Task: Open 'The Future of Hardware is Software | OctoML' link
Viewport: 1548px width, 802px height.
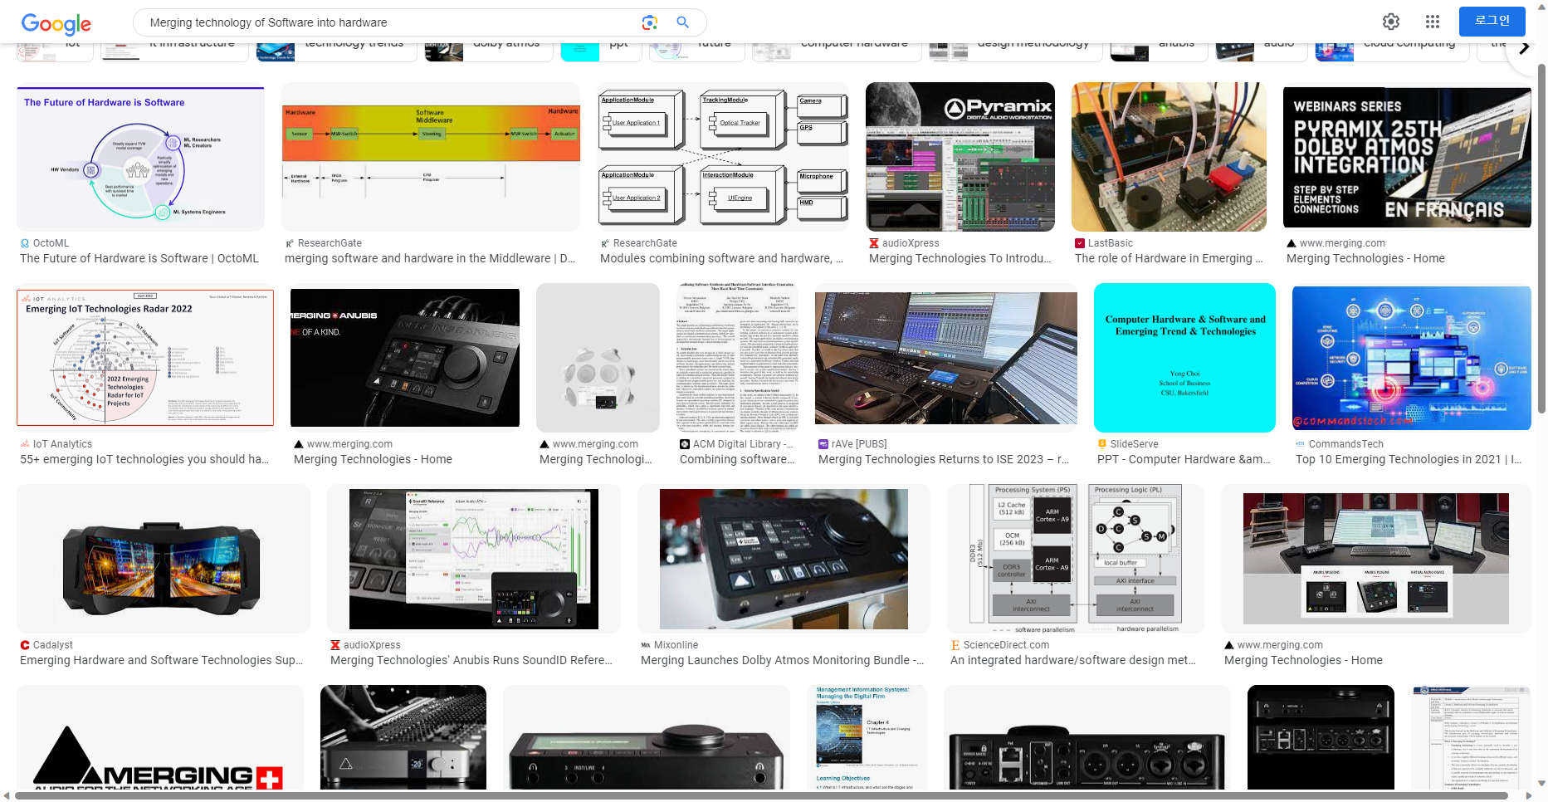Action: point(139,258)
